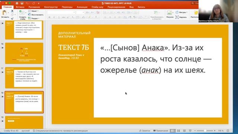The image size is (238, 134).
Task: Open the Фигуры dropdown arrow
Action: pyautogui.click(x=187, y=12)
